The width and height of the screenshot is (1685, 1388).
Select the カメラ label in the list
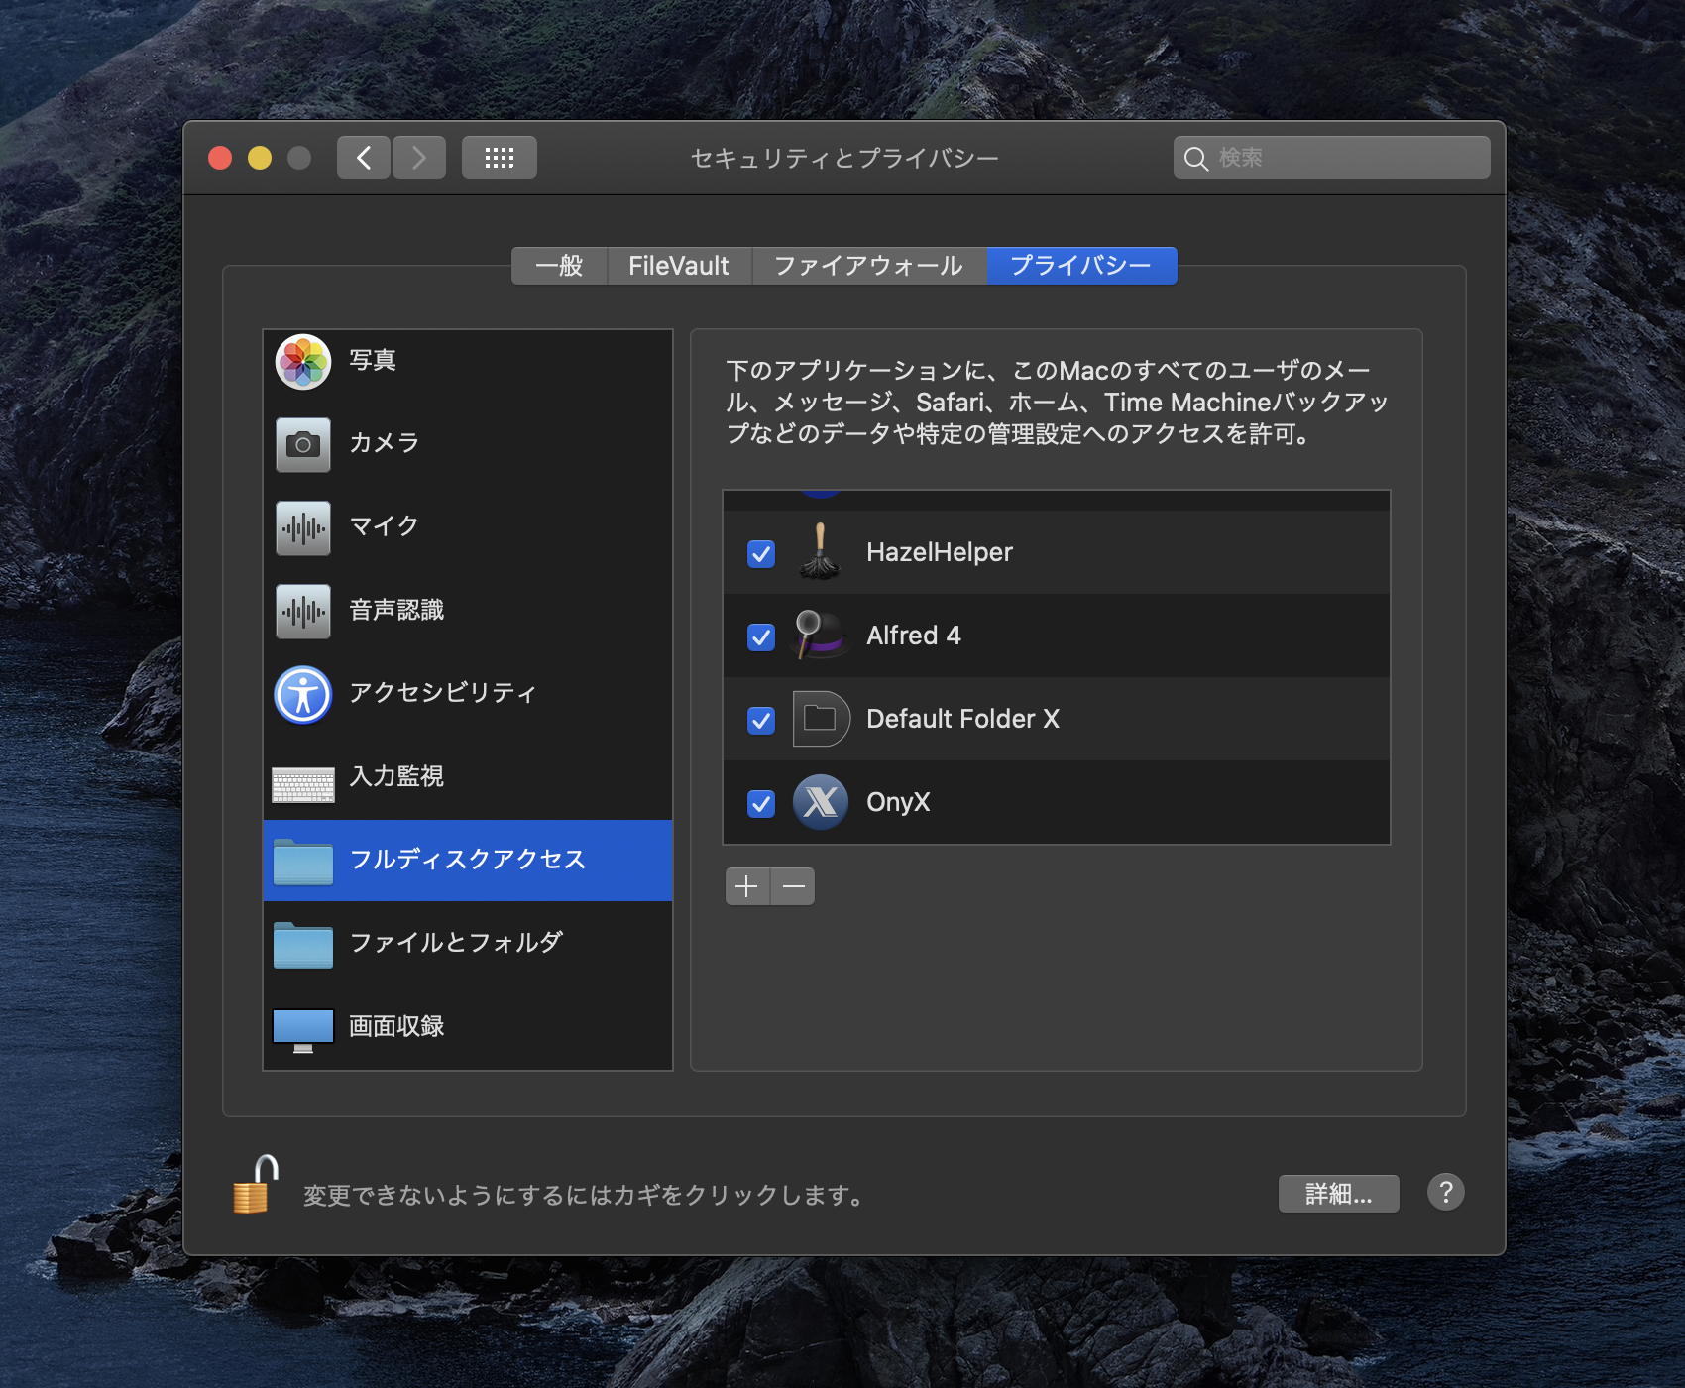[x=385, y=442]
